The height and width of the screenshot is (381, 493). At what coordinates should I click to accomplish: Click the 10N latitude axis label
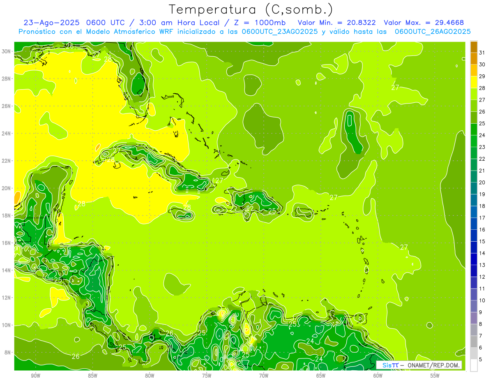(7, 325)
